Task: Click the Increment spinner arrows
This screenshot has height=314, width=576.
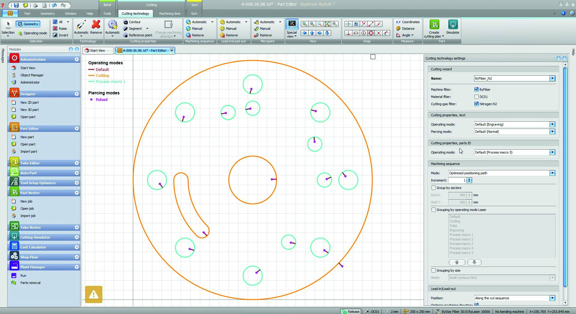Action: click(469, 180)
